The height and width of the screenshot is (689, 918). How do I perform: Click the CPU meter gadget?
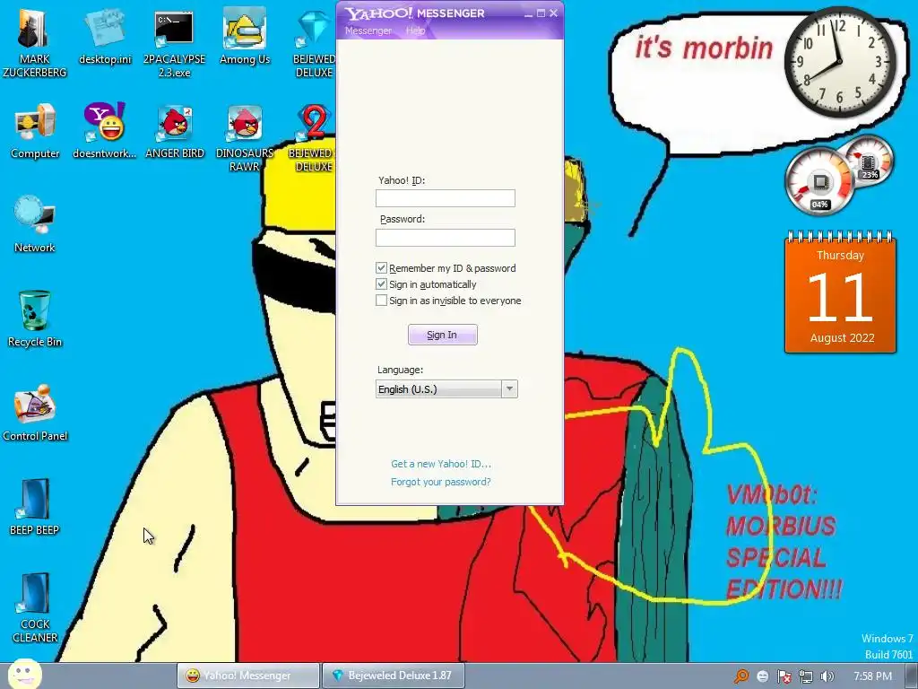(x=819, y=181)
